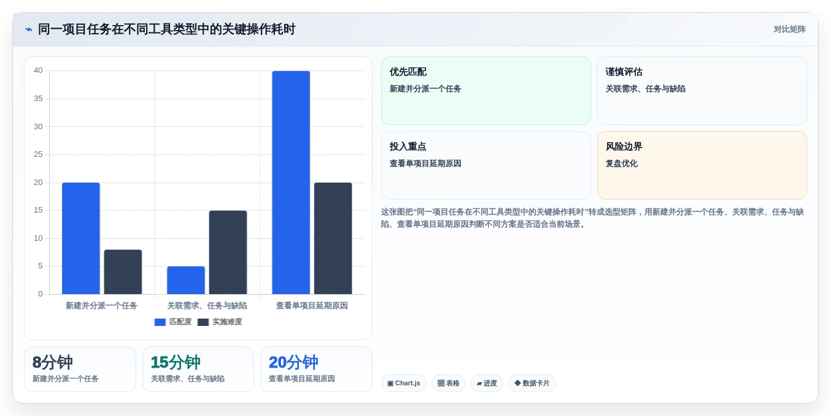Click 新建并分派一个任务 text in 优先匹配 card
Image resolution: width=831 pixels, height=416 pixels.
[x=425, y=89]
